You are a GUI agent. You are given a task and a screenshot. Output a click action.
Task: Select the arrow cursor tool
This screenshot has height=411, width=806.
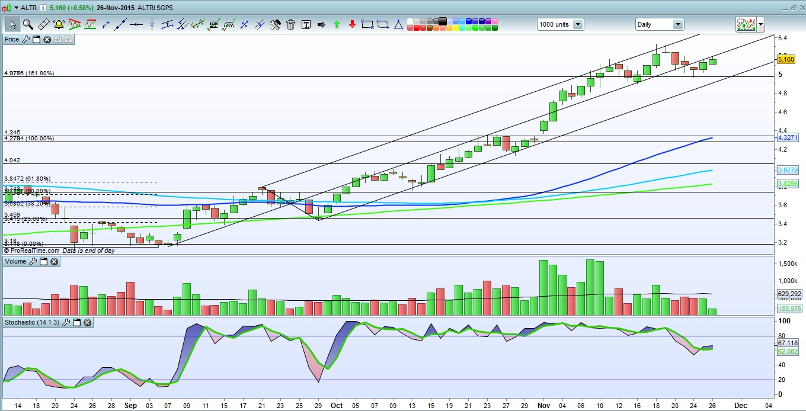[13, 24]
